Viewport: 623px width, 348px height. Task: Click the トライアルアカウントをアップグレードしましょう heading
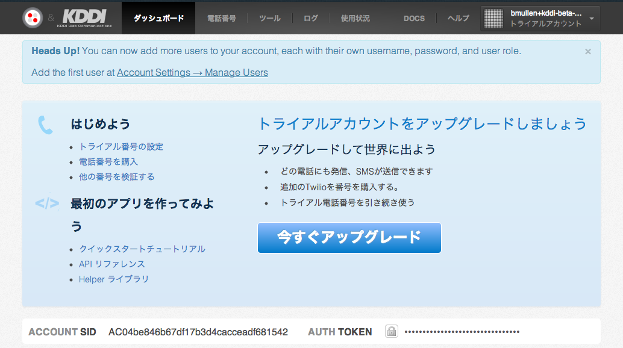[x=422, y=124]
